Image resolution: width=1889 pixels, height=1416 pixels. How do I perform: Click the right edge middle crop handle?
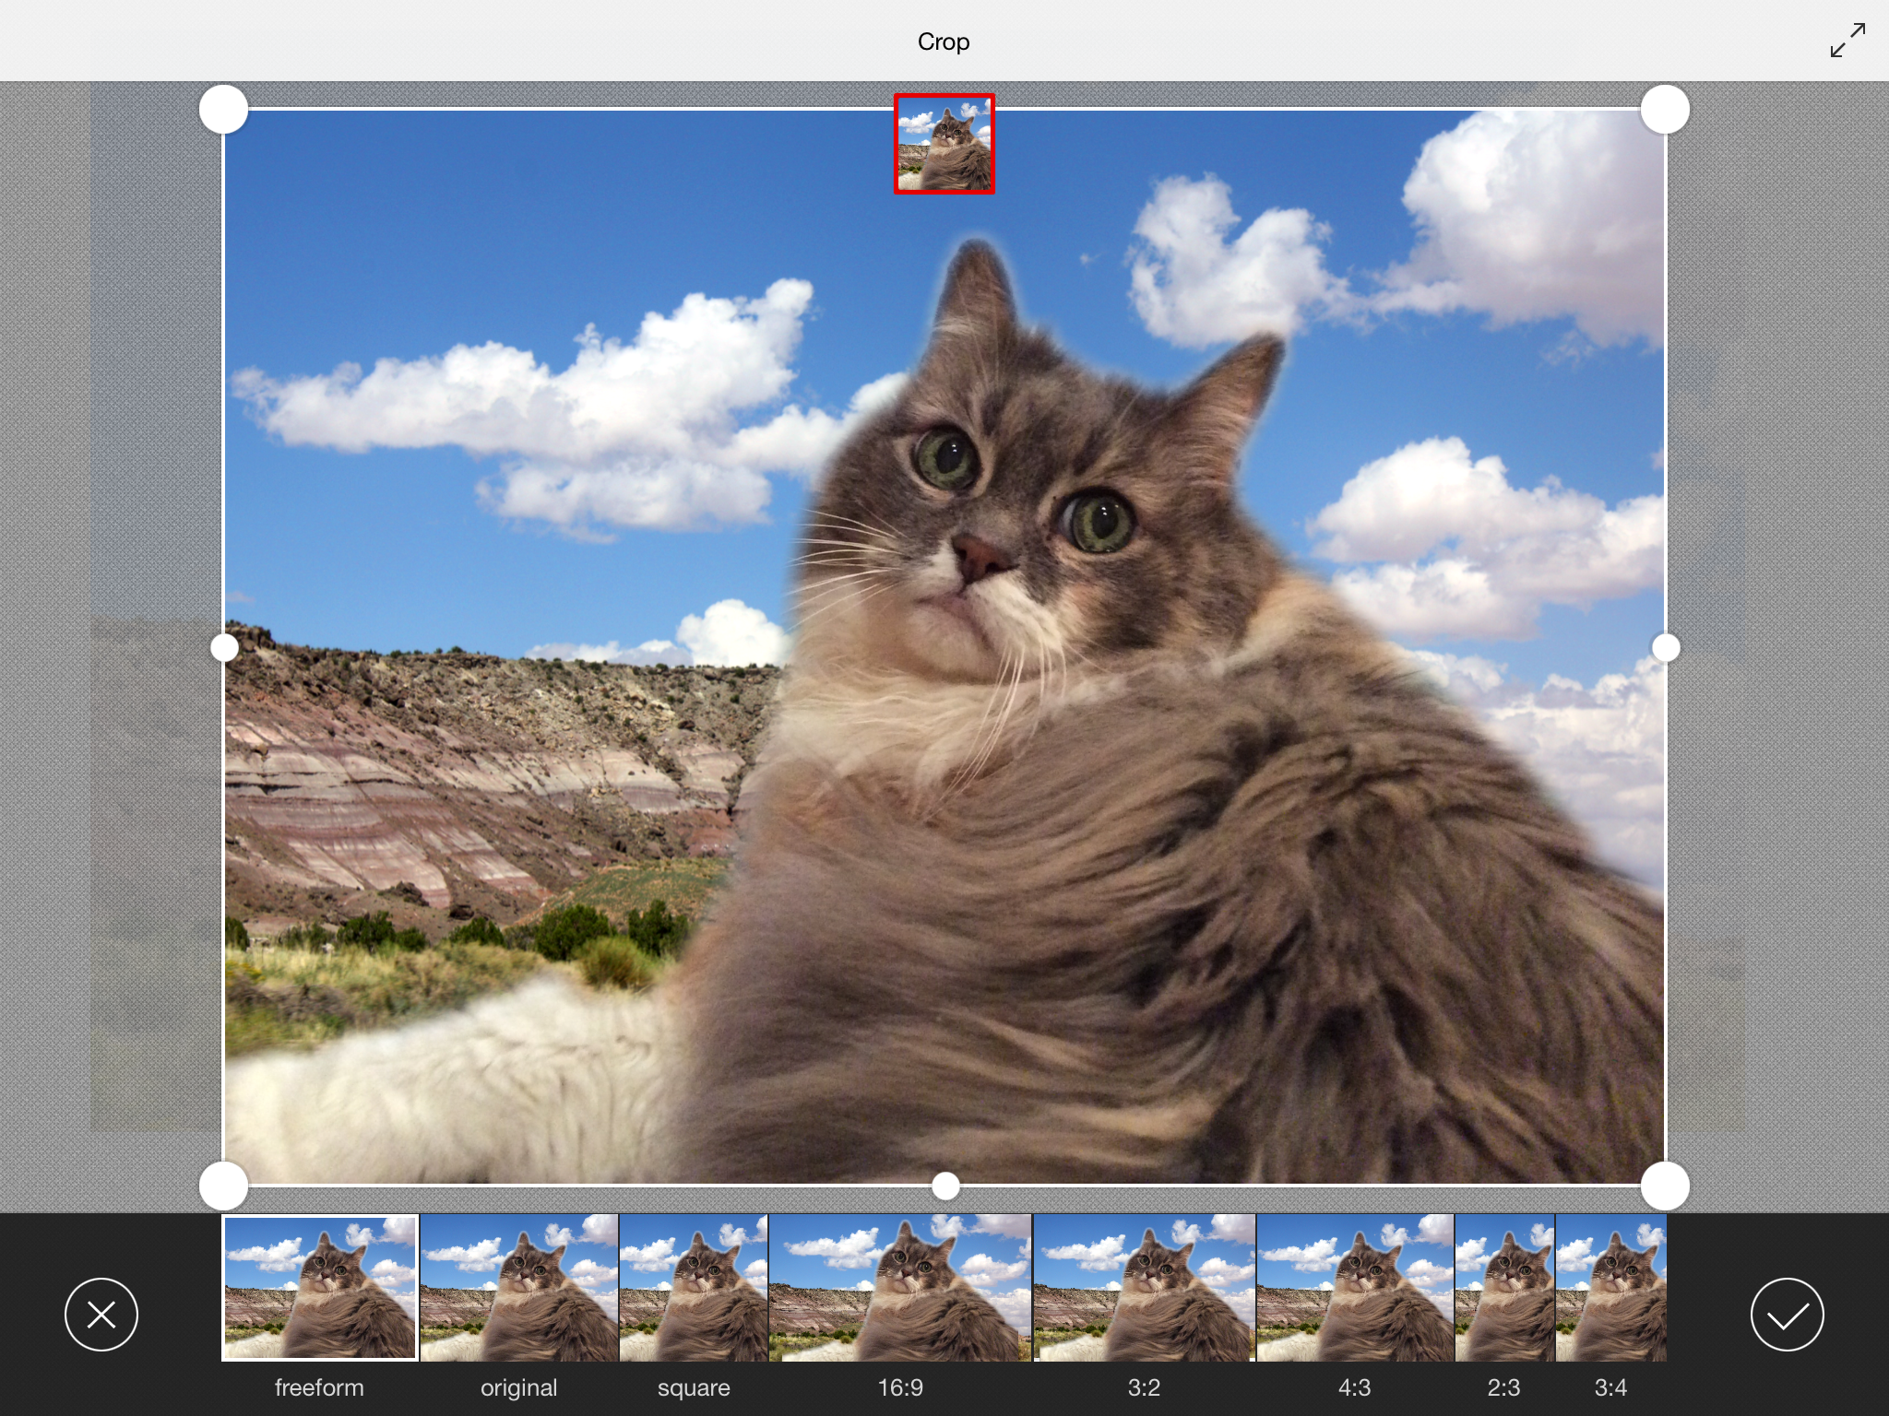pyautogui.click(x=1666, y=648)
